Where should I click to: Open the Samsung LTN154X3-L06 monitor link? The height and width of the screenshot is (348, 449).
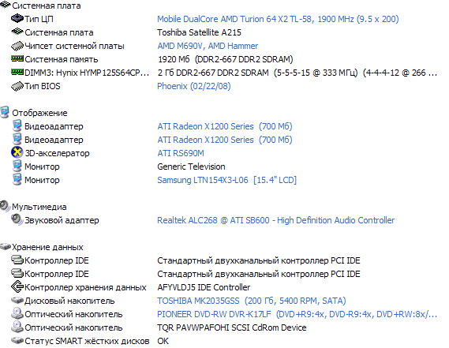coord(226,180)
